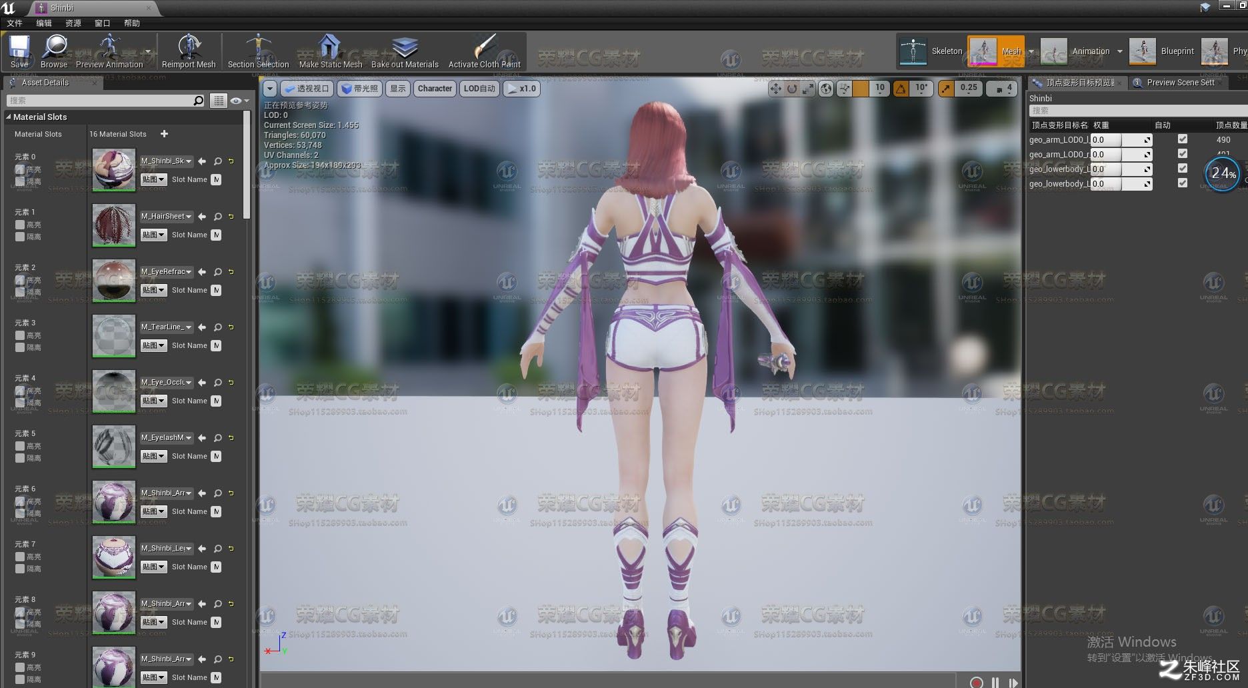This screenshot has height=688, width=1248.
Task: Use selected asset arrow for M_Shinbi_Sk slot
Action: point(202,161)
